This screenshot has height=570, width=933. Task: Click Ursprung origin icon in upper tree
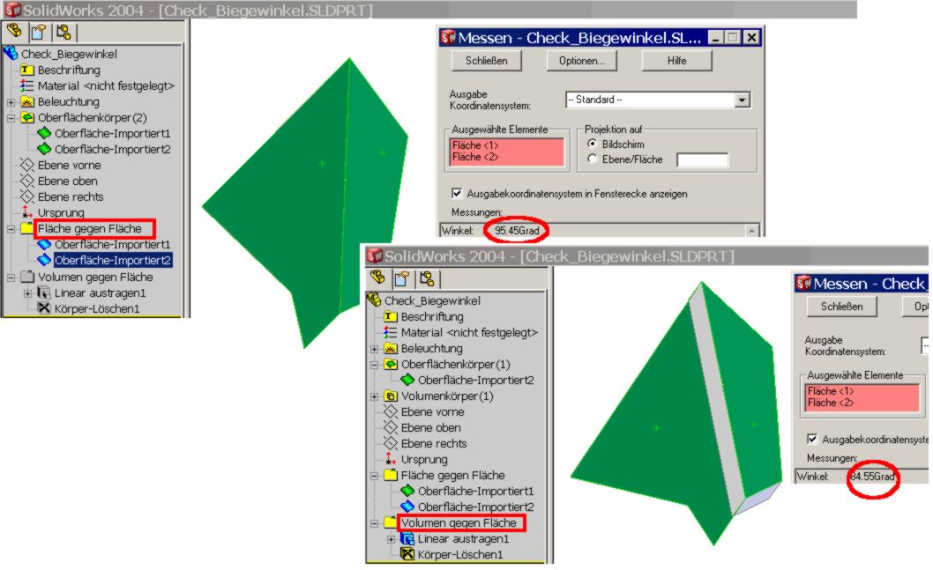point(27,212)
